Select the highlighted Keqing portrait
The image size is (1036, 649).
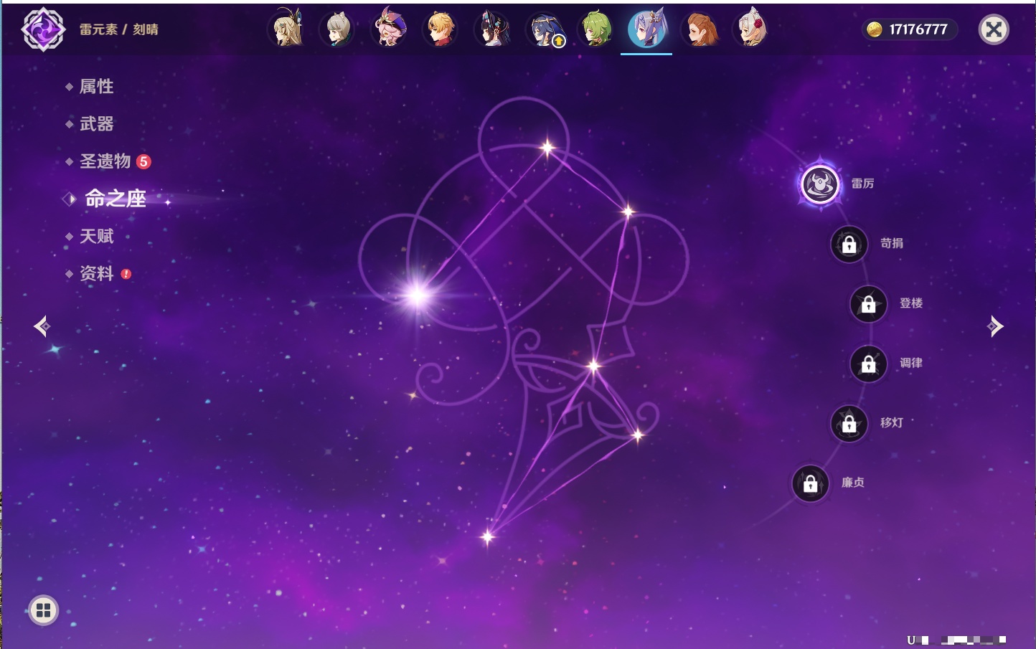pyautogui.click(x=647, y=29)
